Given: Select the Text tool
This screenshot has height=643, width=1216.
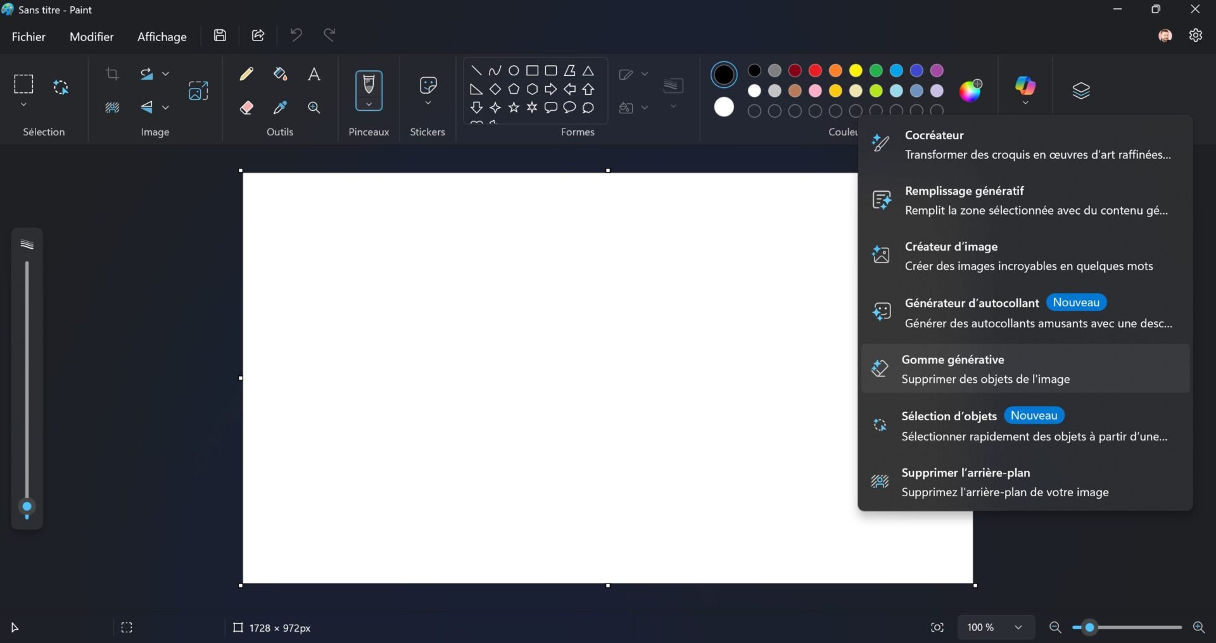Looking at the screenshot, I should 313,74.
